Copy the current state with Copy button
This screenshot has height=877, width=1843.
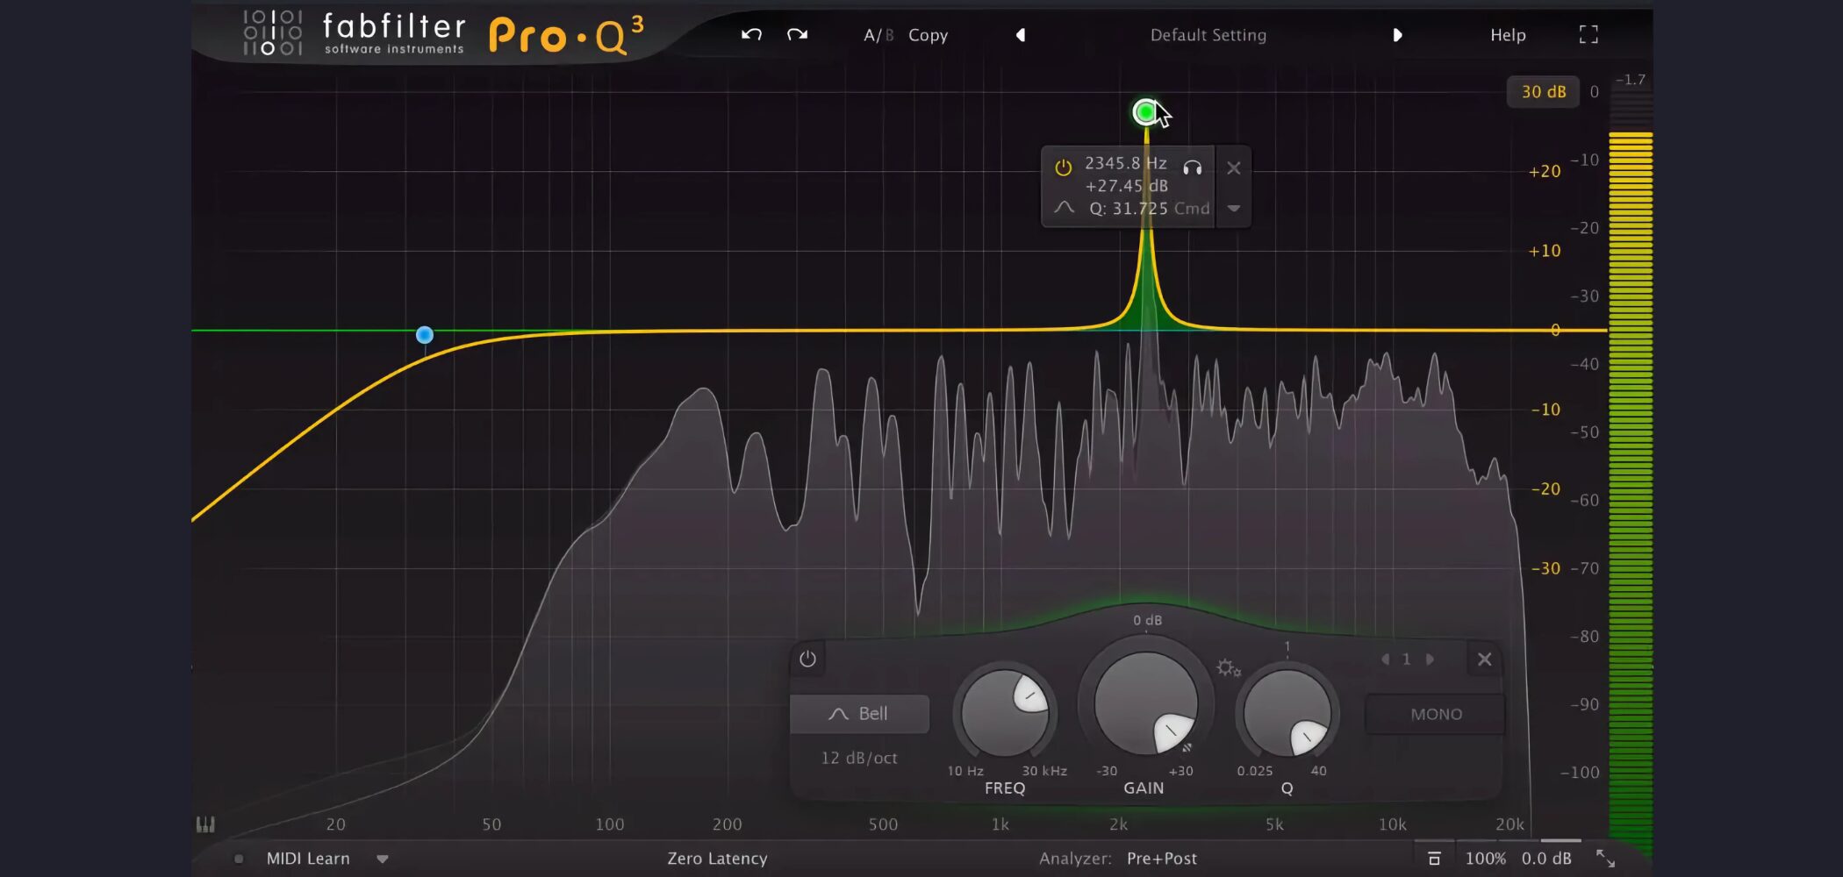[928, 35]
